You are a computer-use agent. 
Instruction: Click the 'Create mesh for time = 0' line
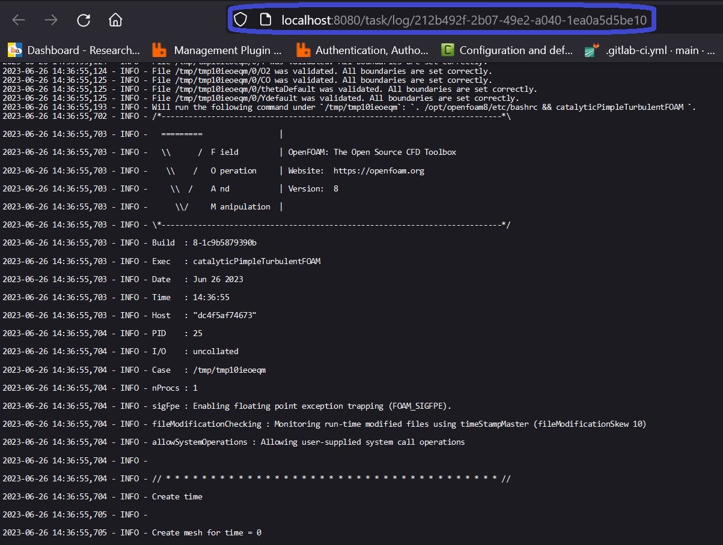click(132, 532)
